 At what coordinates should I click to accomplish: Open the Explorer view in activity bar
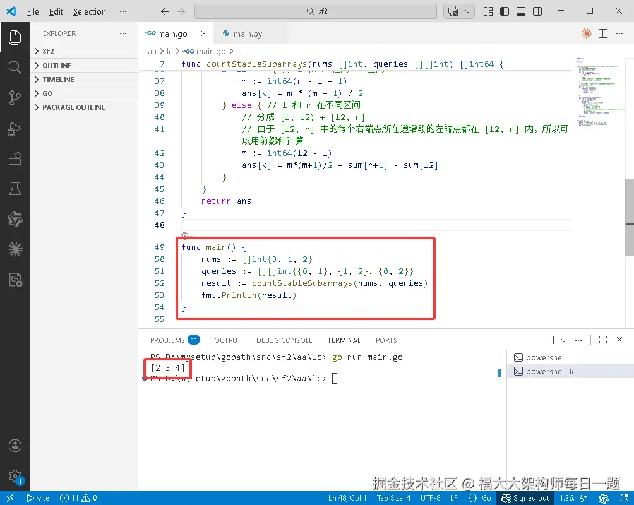[15, 37]
